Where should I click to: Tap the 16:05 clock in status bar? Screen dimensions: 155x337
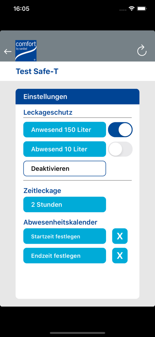click(x=21, y=9)
